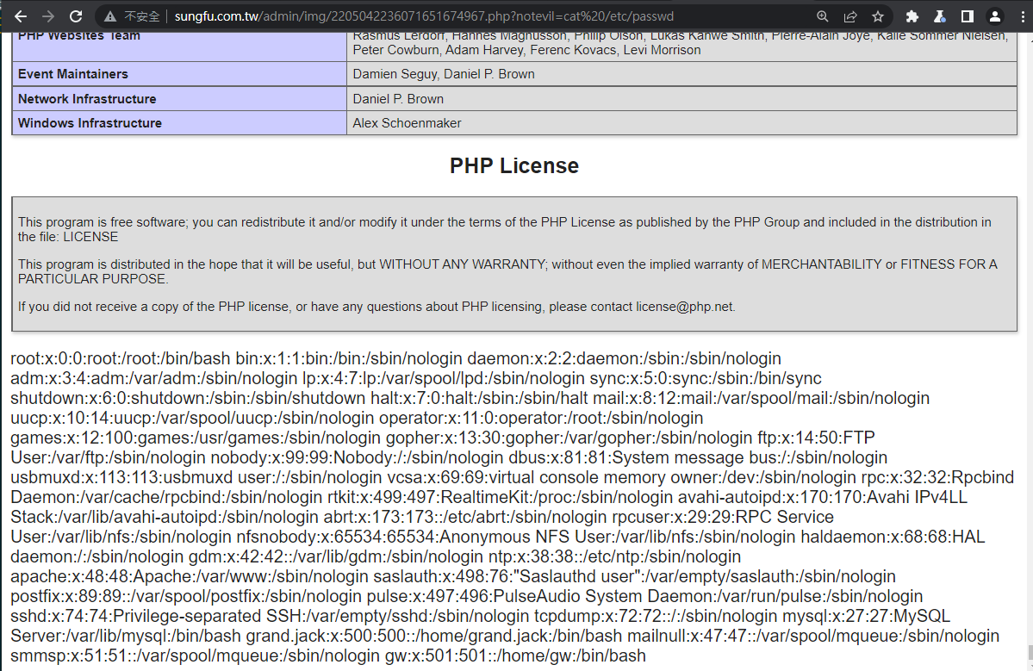Viewport: 1033px width, 671px height.
Task: Click the 'WITHOUT ANY WARRANTY' paragraph
Action: (507, 271)
